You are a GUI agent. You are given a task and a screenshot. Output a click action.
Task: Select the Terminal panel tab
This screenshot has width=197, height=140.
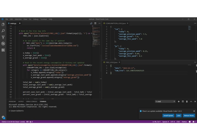43,101
